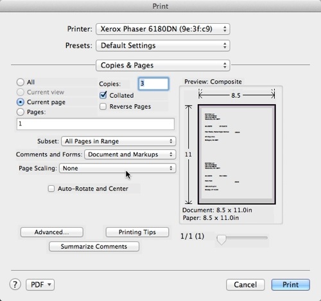Uncheck the Collated checkbox
321x301 pixels.
click(x=103, y=95)
